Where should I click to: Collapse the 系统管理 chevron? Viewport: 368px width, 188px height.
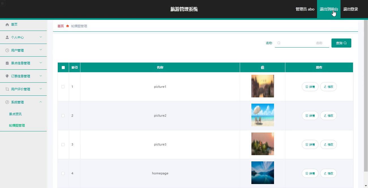(x=41, y=102)
